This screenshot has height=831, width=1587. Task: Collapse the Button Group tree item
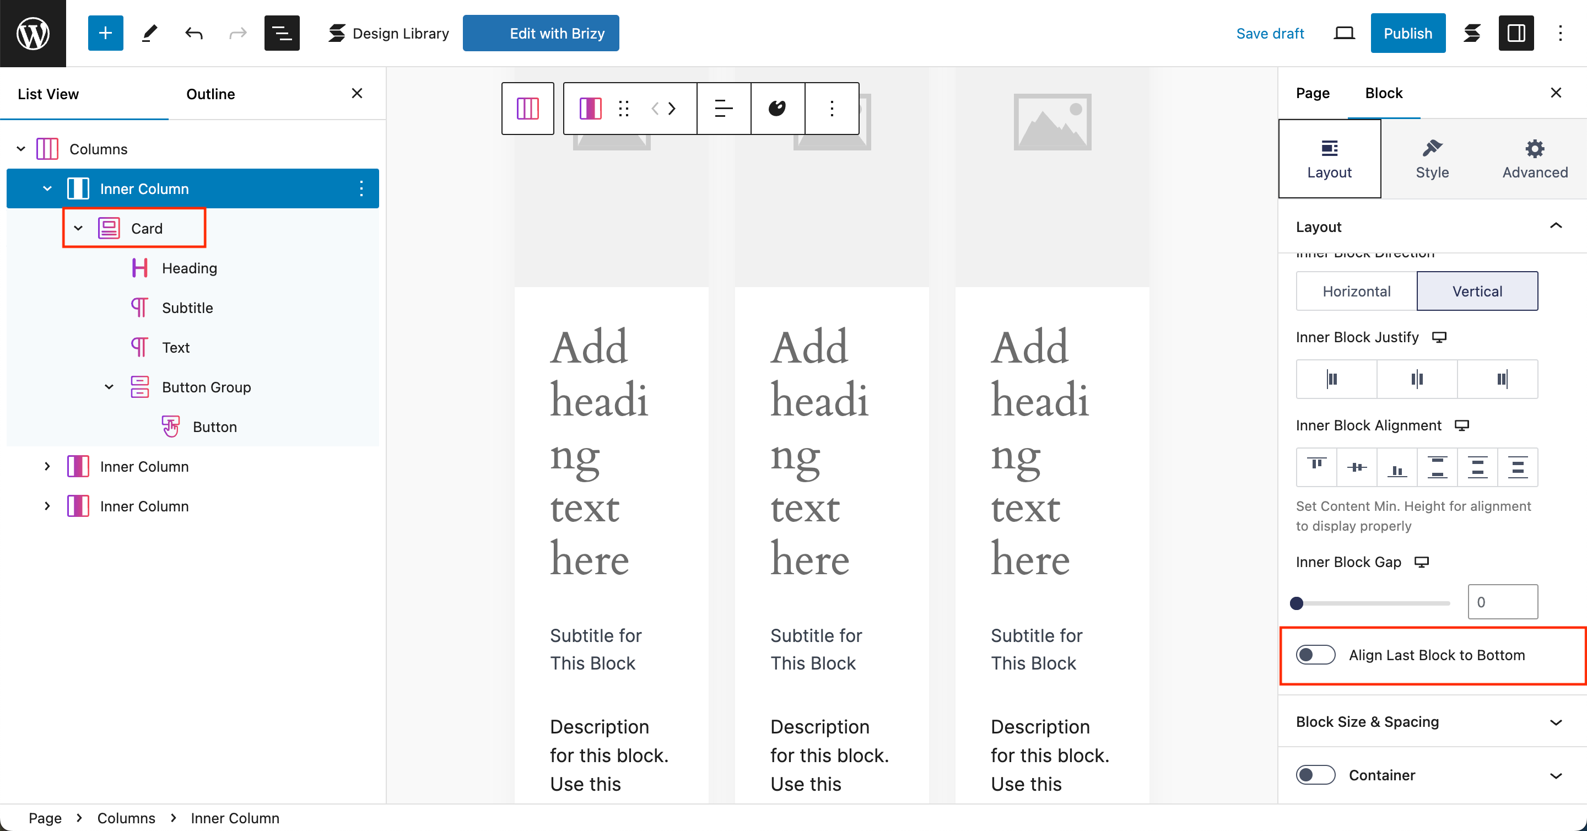(109, 387)
